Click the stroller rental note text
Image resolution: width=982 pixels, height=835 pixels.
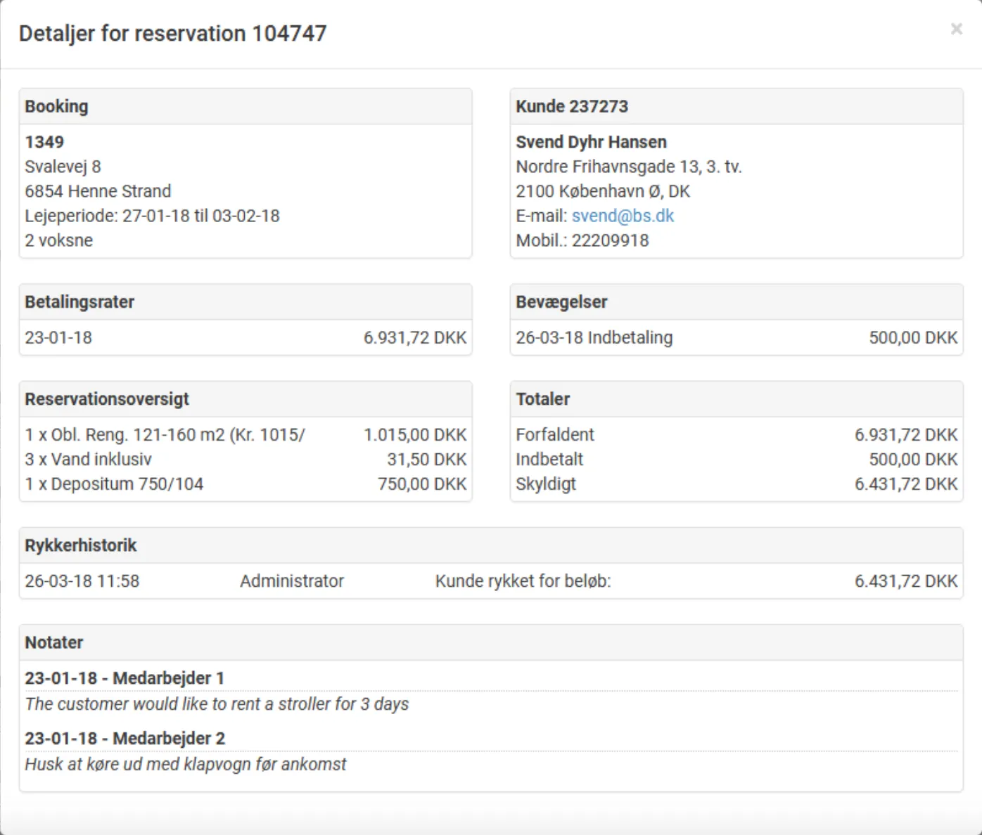point(217,704)
